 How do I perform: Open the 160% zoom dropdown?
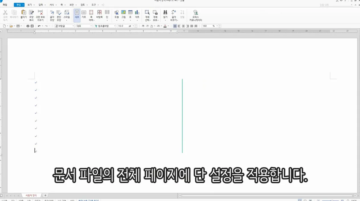pos(217,26)
